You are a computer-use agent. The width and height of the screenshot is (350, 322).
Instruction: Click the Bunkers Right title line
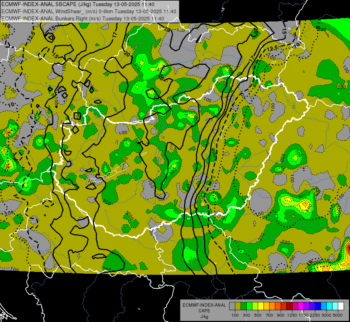[83, 19]
